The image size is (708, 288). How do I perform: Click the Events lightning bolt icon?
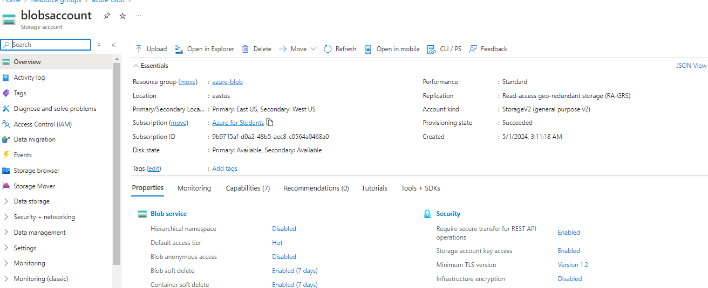(6, 155)
